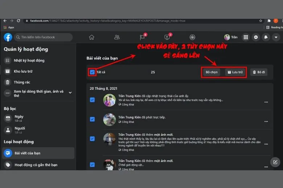Open the Home feed icon
Screen dimensions: 283x188
tap(91, 37)
